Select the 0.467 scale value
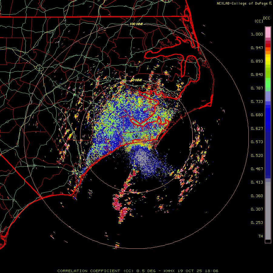Viewport: 273px width, 273px height. 257,169
